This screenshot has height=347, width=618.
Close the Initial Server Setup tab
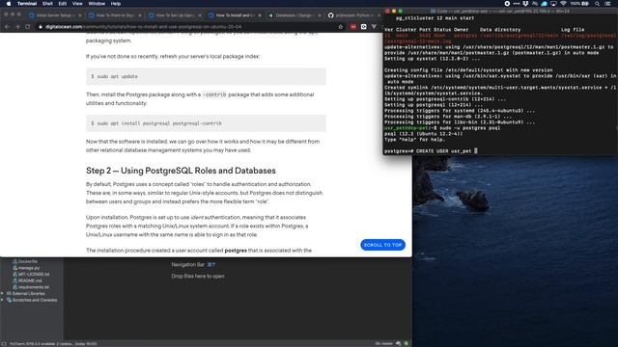tap(80, 15)
